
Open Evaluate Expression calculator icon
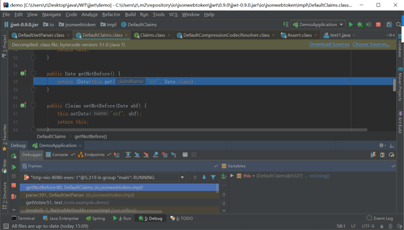coord(185,155)
